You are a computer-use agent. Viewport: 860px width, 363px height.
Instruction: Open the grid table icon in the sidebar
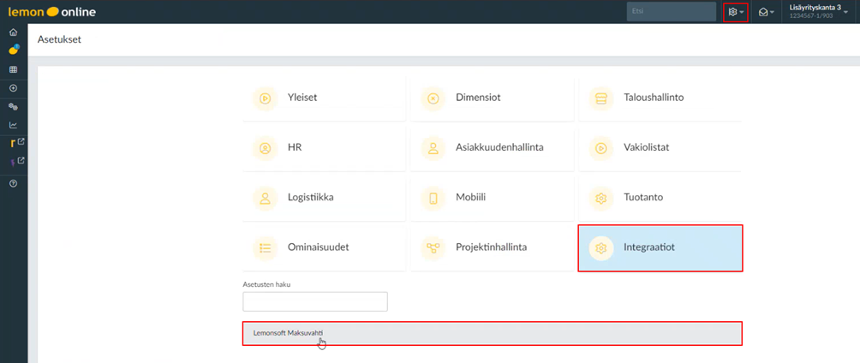[13, 70]
